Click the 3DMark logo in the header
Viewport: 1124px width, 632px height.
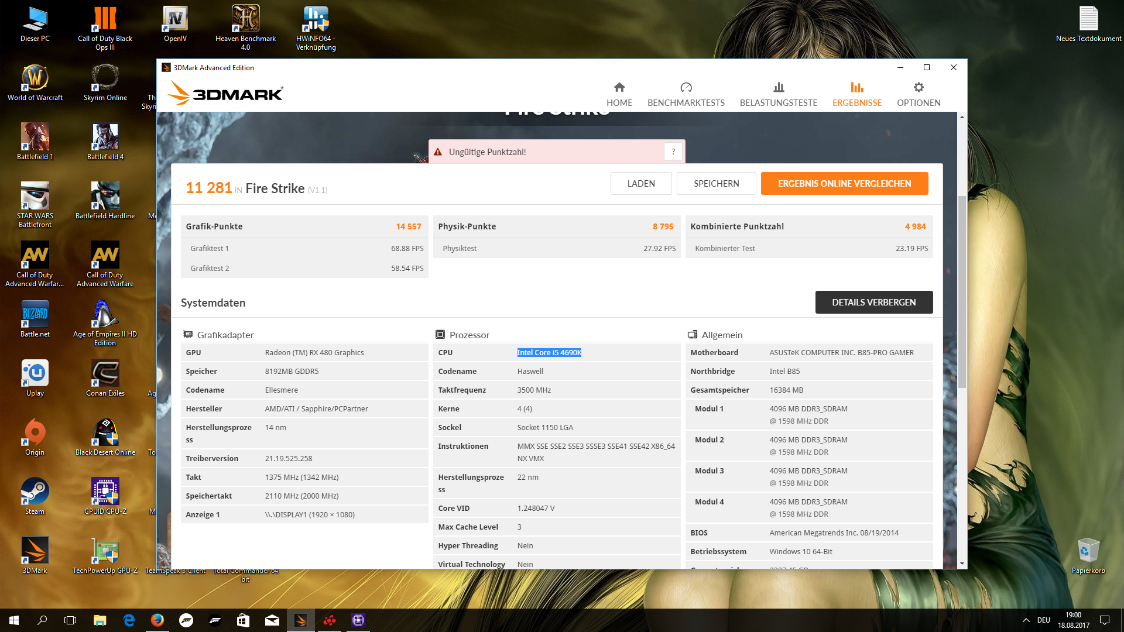point(225,94)
